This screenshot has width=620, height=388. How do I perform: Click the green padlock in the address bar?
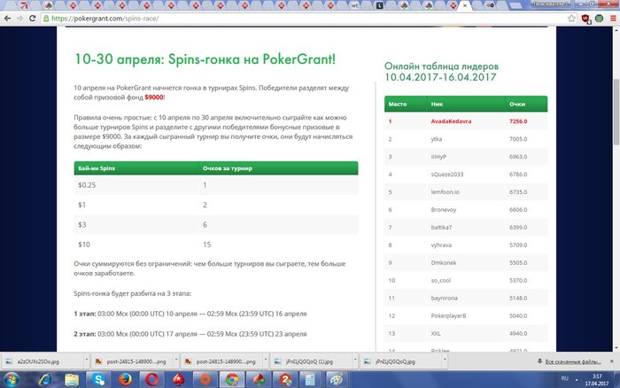(x=46, y=19)
